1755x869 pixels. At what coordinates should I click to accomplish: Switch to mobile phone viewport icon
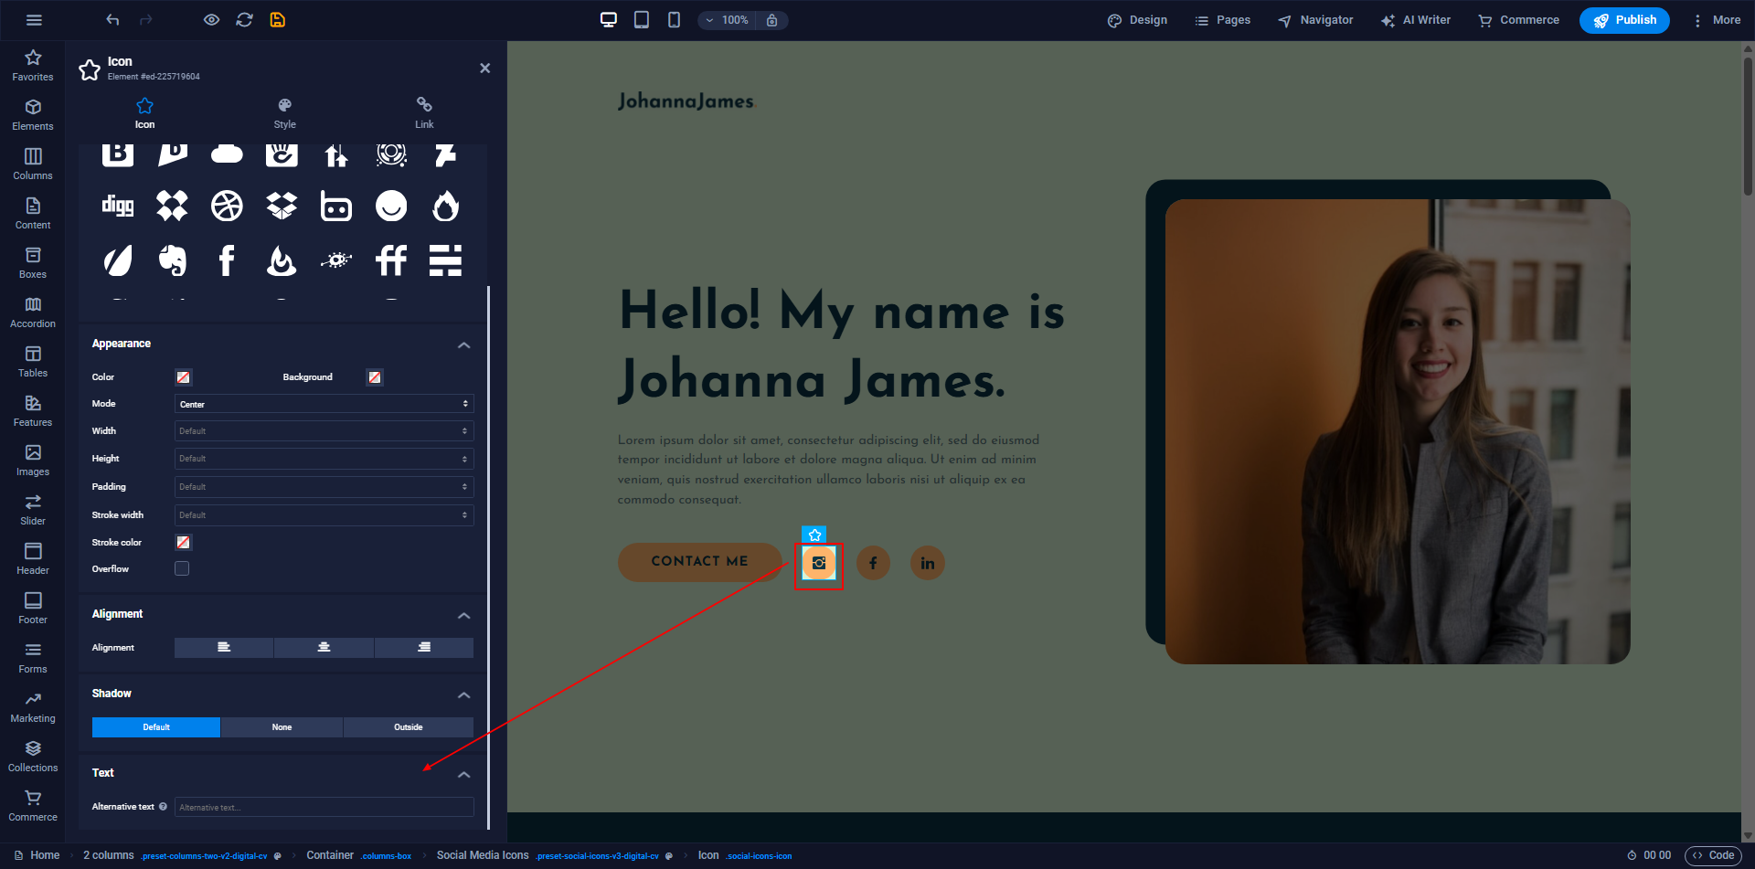pyautogui.click(x=674, y=20)
